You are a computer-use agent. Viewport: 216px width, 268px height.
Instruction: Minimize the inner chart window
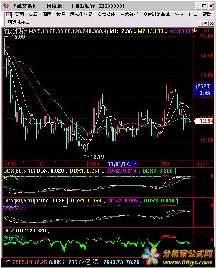[x=200, y=24]
